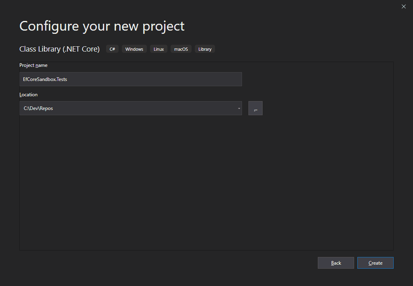Close the Configure your new project dialog
The height and width of the screenshot is (286, 413).
[x=404, y=6]
